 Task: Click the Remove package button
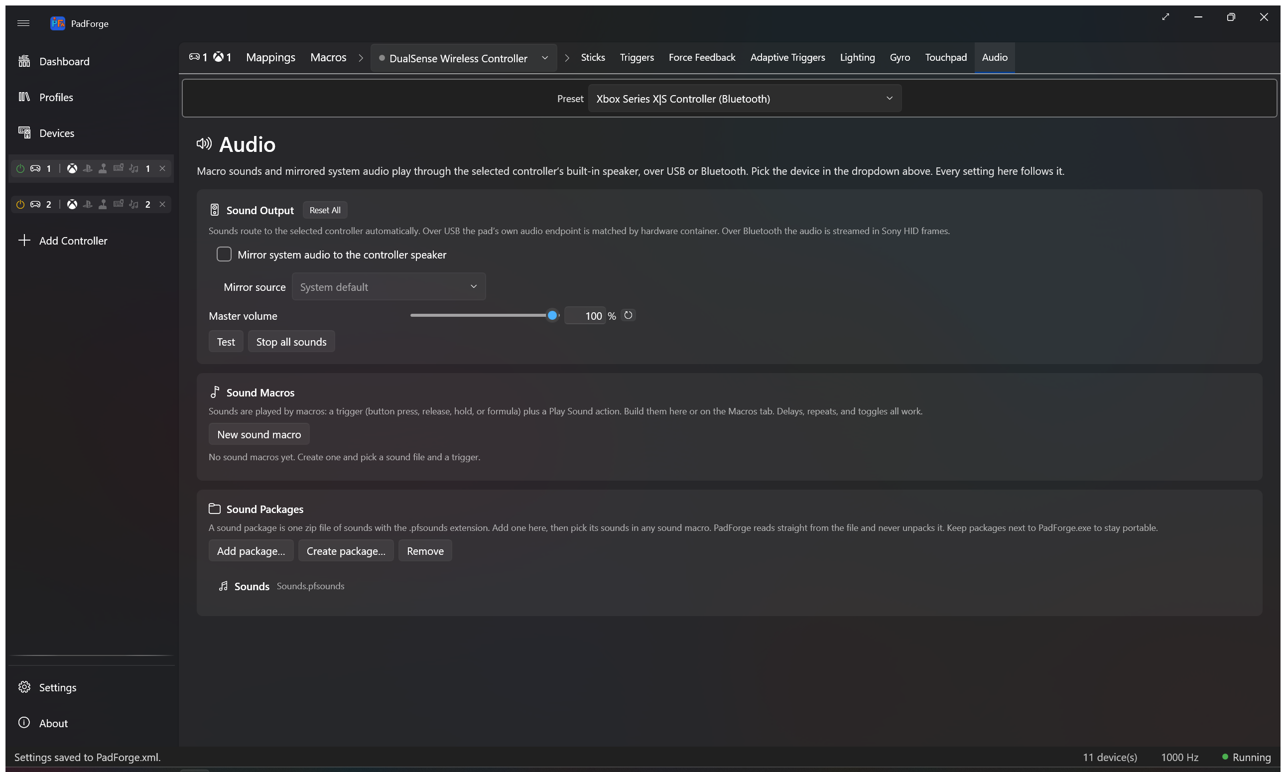(425, 551)
